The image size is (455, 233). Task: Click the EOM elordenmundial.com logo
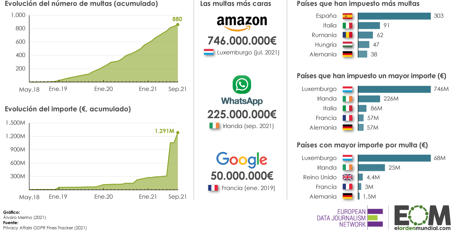(422, 218)
